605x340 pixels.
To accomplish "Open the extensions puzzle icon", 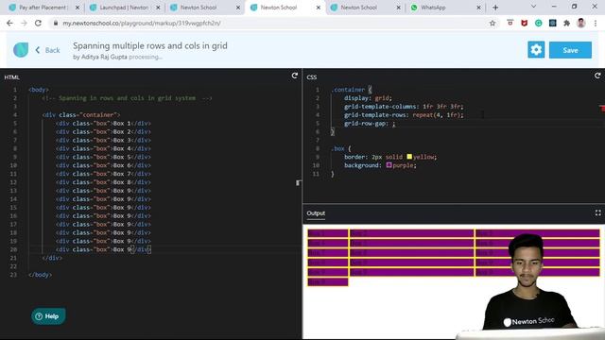I will click(x=566, y=23).
